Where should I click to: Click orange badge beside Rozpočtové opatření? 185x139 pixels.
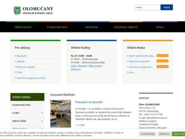point(162,61)
